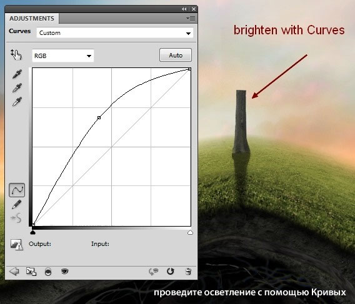Open the RGB channel dropdown
Viewport: 355px width, 304px height.
(63, 56)
